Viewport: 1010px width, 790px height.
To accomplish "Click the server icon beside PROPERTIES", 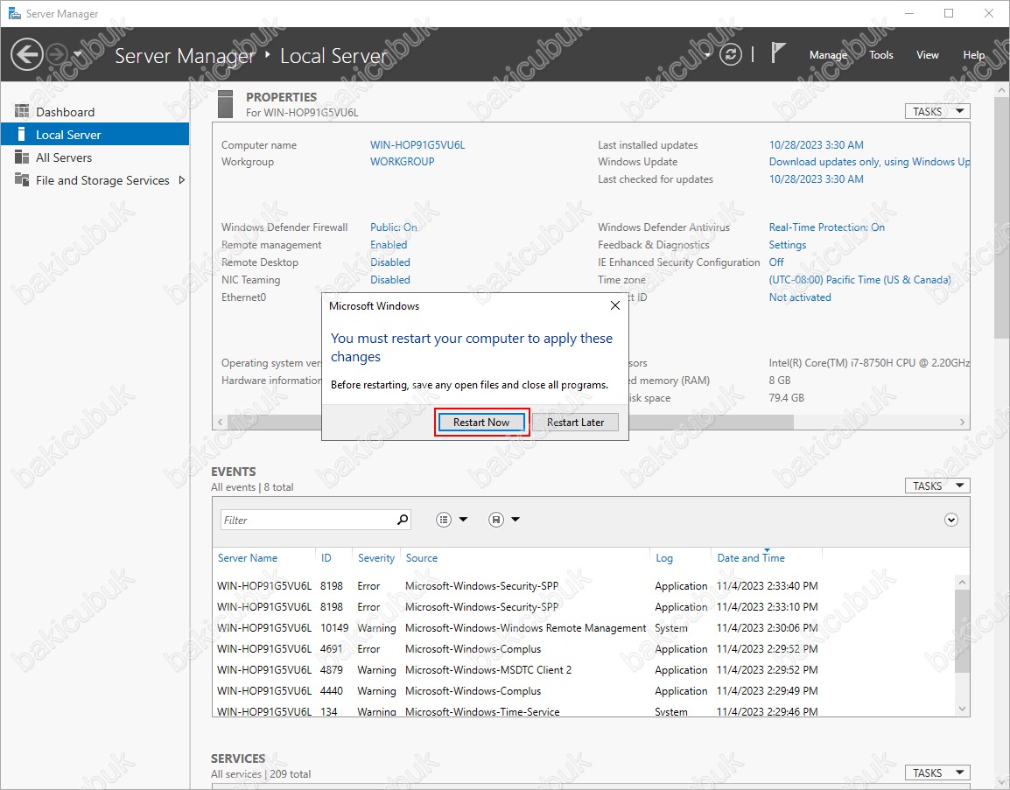I will (x=226, y=104).
